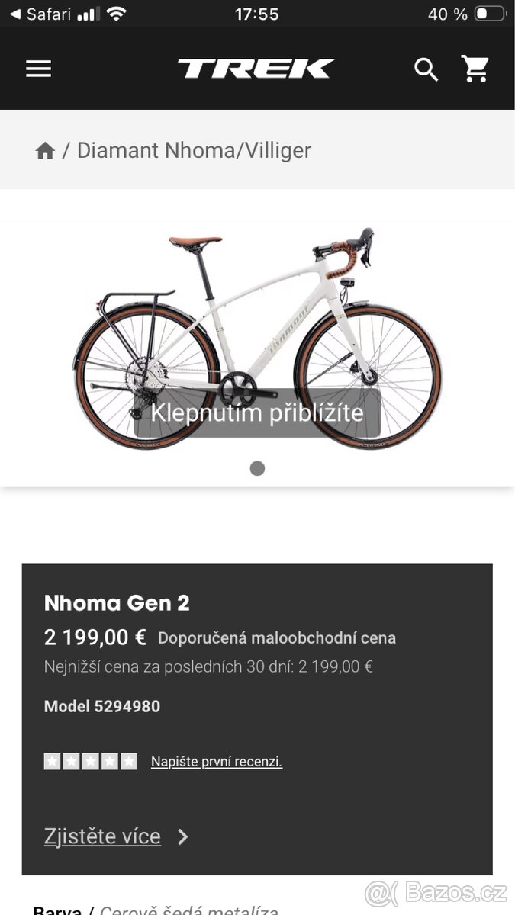Viewport: 515px width, 915px height.
Task: Click the fifth rating star
Action: coord(129,761)
